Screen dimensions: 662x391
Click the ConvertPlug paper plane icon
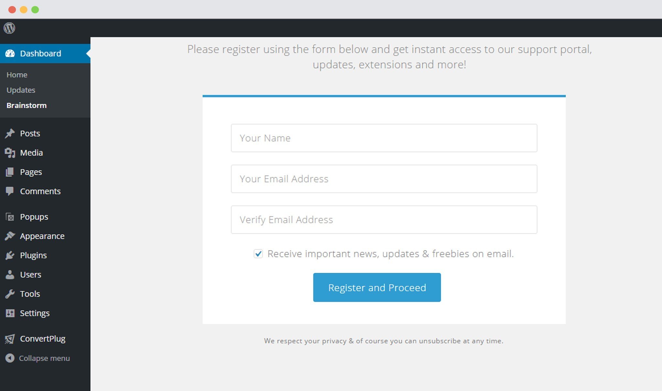(x=10, y=339)
